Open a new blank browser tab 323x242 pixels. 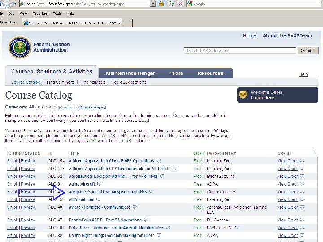tap(128, 23)
